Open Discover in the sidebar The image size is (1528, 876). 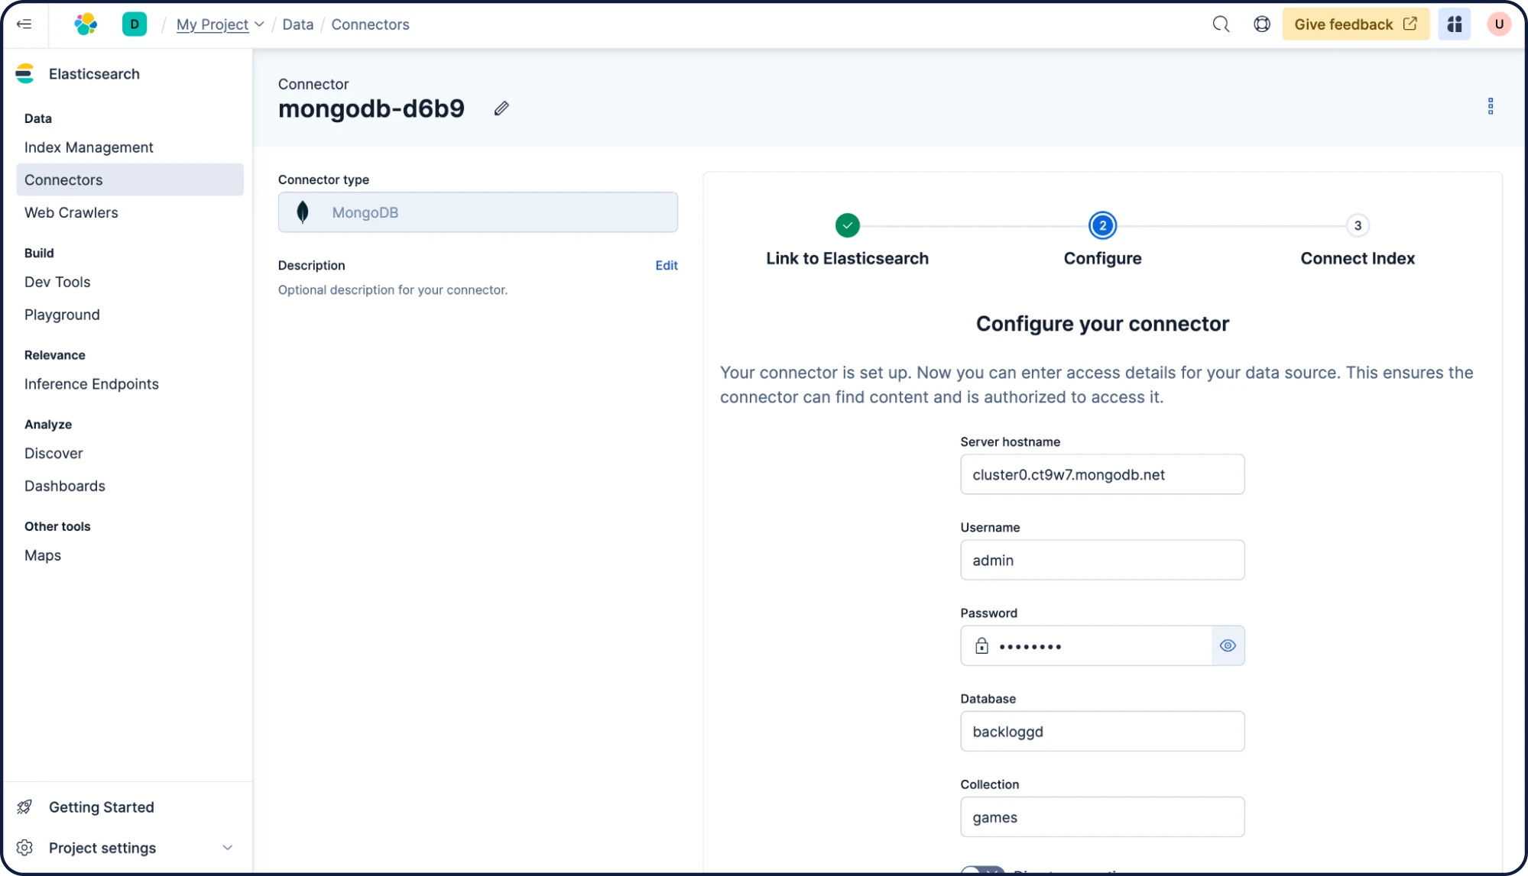[x=54, y=454]
